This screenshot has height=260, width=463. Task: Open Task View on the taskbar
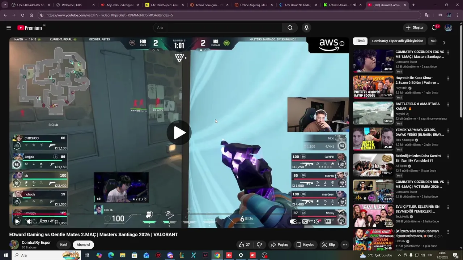(x=87, y=255)
